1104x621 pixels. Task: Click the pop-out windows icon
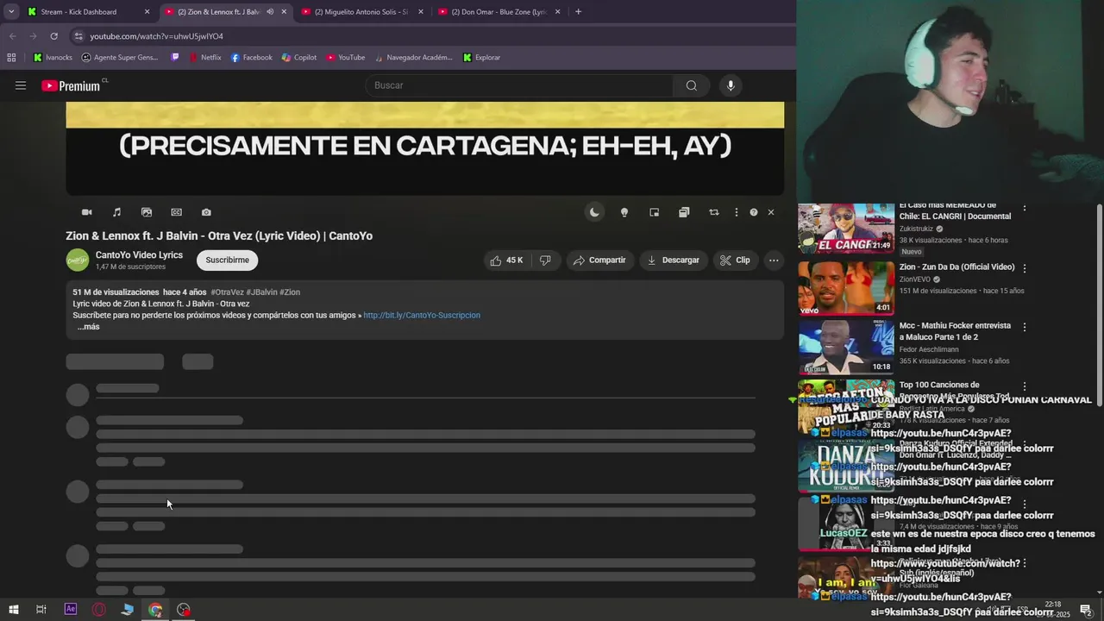(x=684, y=212)
